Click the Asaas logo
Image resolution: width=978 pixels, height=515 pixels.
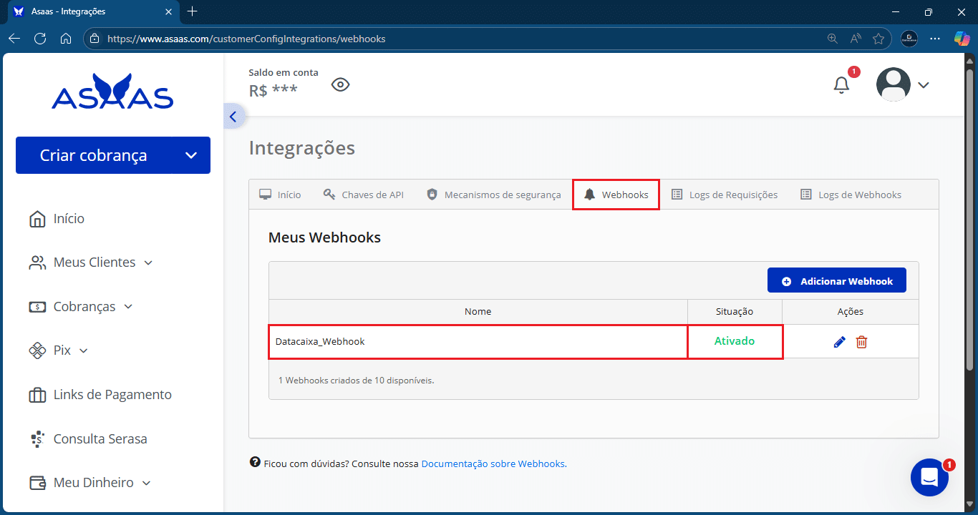coord(112,89)
